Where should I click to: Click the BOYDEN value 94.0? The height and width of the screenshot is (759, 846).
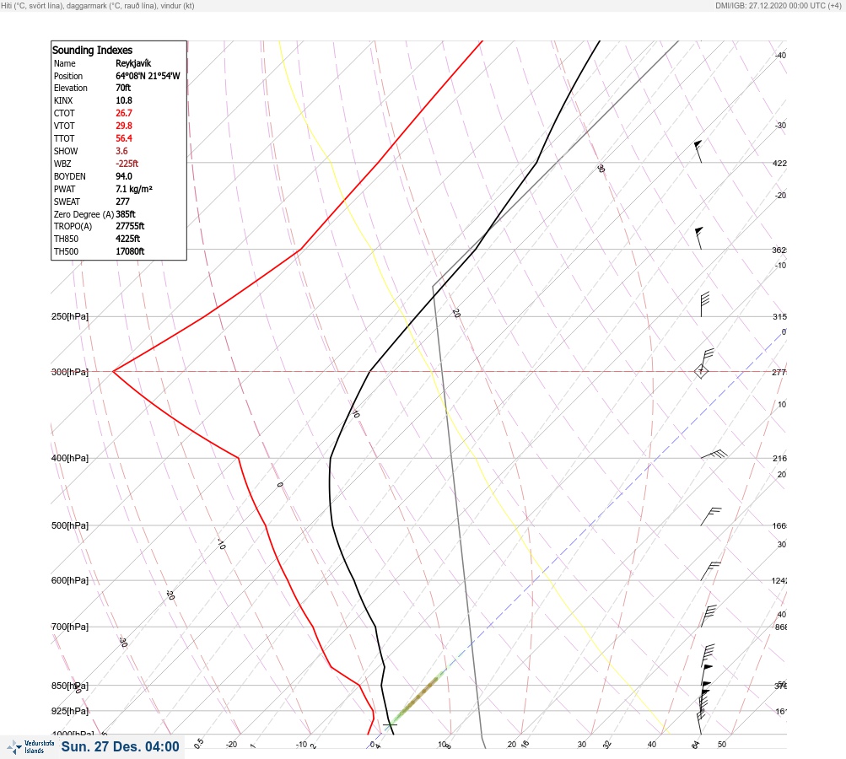123,176
